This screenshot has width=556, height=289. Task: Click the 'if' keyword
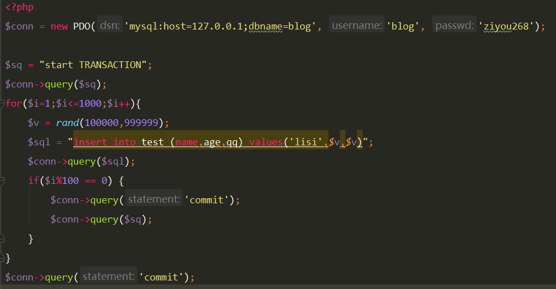pyautogui.click(x=33, y=181)
